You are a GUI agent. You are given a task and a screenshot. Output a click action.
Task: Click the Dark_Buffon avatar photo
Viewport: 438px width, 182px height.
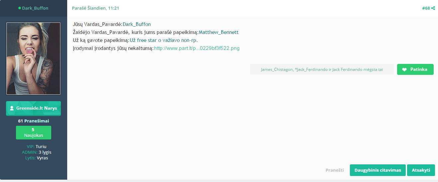click(x=34, y=59)
